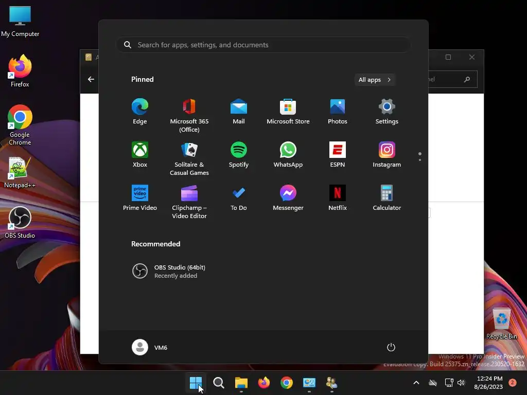Screen dimensions: 527x395
Task: Select the Google Chrome desktop shortcut
Action: pos(20,125)
